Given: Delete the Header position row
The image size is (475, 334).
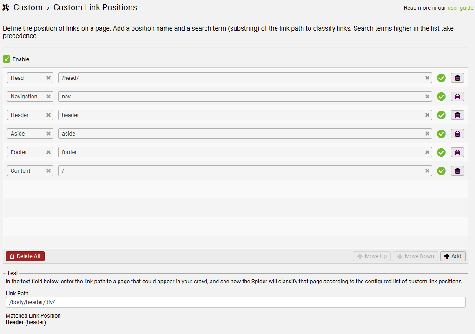Looking at the screenshot, I should click(x=457, y=115).
